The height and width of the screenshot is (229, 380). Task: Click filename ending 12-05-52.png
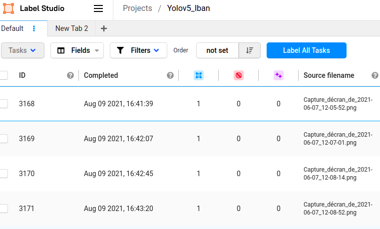point(338,104)
